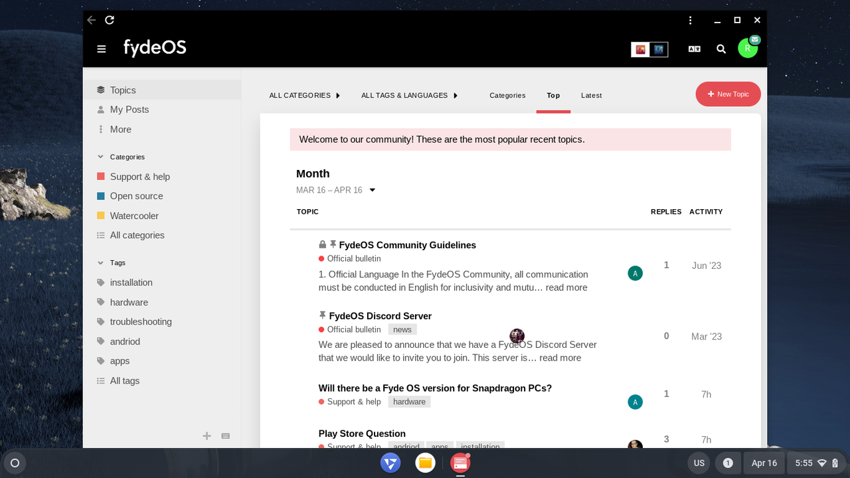This screenshot has height=478, width=850.
Task: Open the hamburger sidebar menu
Action: click(x=102, y=49)
